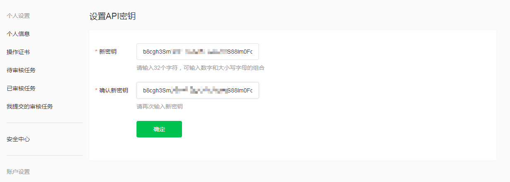Click the 32-character hint text below 新密钥
Screen dimensions: 510x182
(x=201, y=68)
